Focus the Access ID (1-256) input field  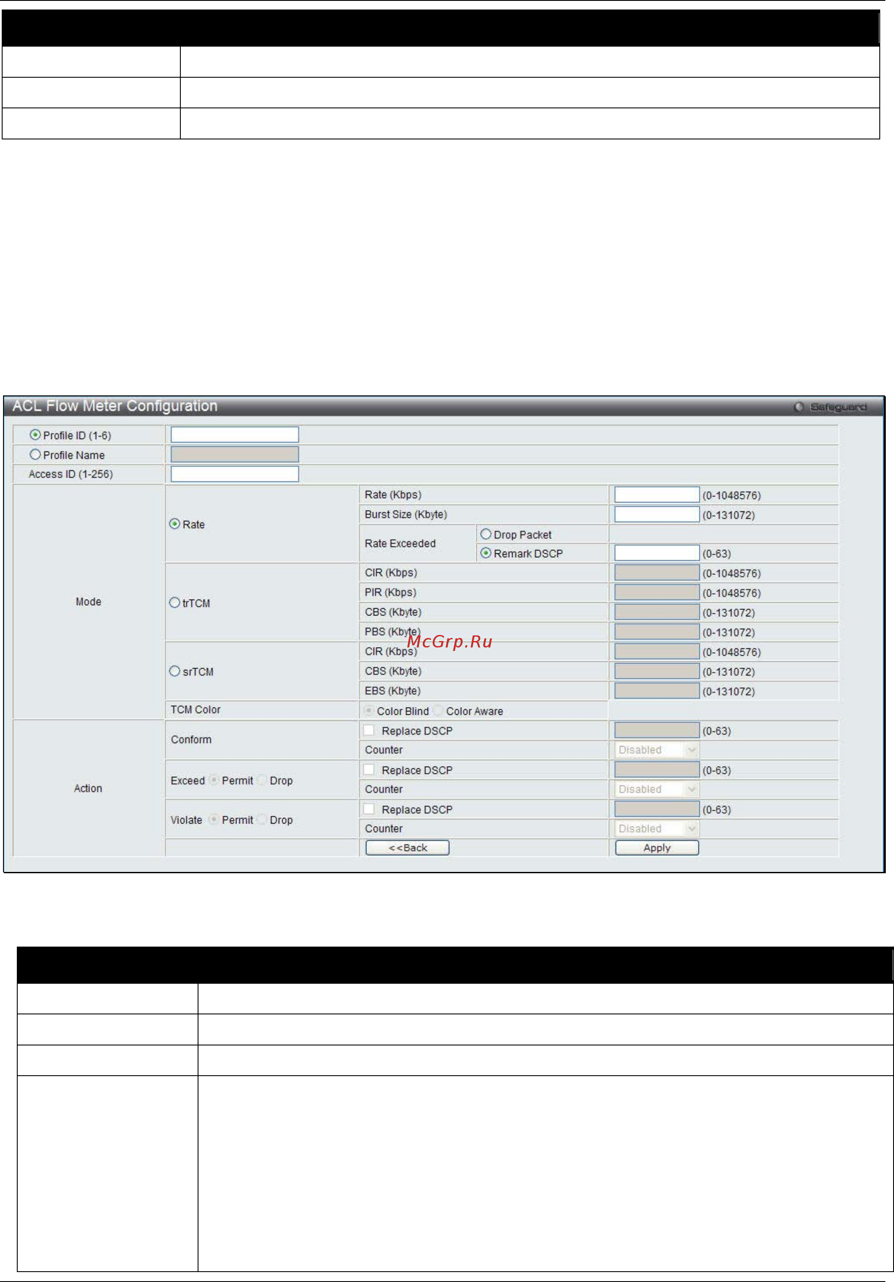pyautogui.click(x=234, y=474)
